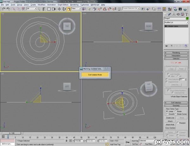Select the Vertex sub-object level icon

click(x=172, y=63)
